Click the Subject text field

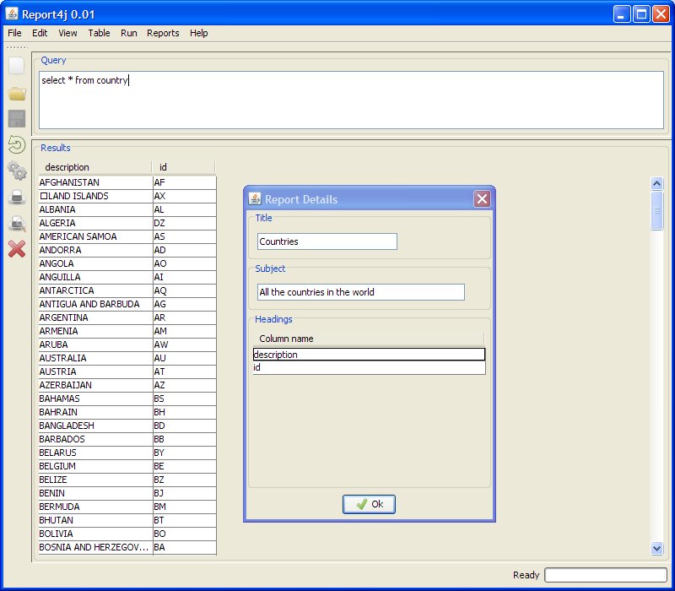click(360, 292)
